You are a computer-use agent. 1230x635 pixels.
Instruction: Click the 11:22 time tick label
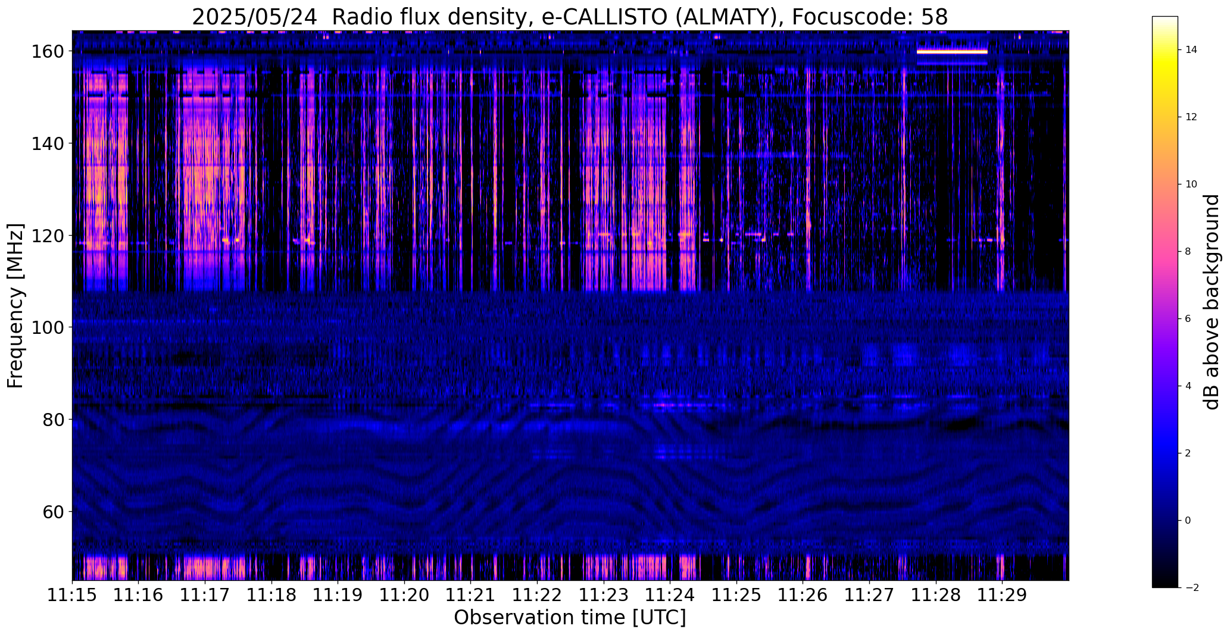[537, 595]
